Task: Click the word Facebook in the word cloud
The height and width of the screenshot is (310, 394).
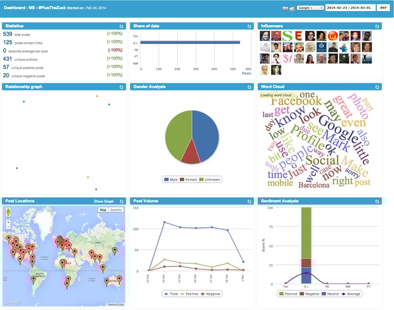Action: tap(296, 102)
